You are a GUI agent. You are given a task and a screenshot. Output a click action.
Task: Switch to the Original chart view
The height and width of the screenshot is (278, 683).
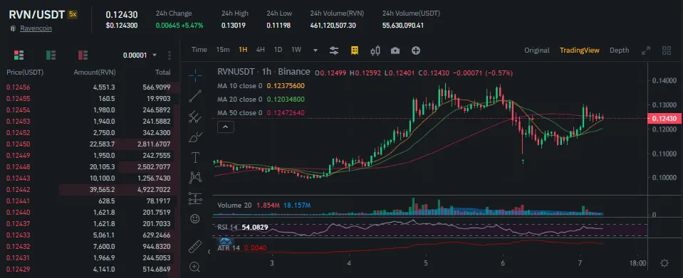[x=537, y=50]
